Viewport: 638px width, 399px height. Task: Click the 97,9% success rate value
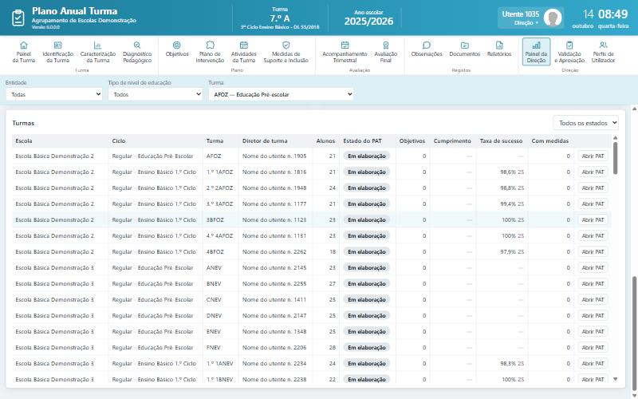click(508, 251)
